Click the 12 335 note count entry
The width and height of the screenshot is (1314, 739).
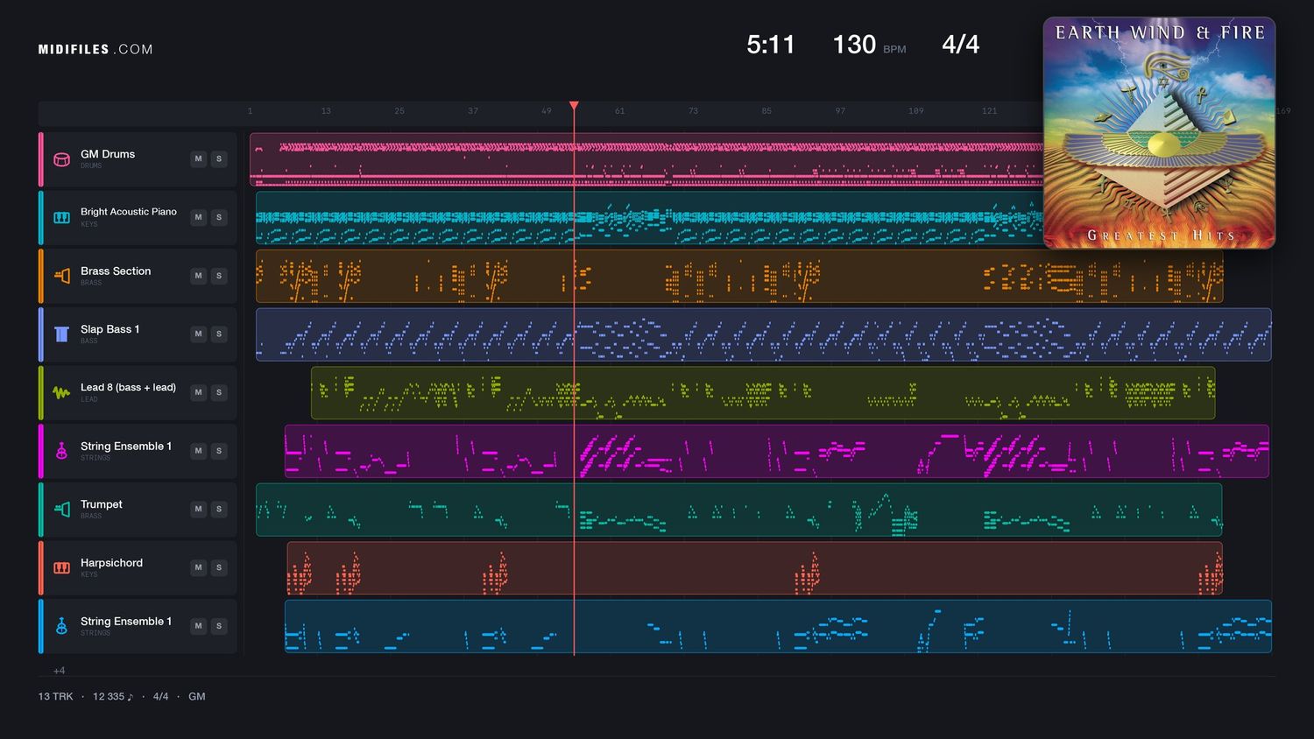coord(113,697)
